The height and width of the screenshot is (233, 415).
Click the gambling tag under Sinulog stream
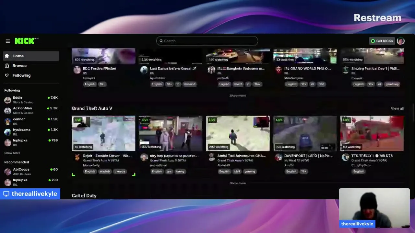click(392, 84)
